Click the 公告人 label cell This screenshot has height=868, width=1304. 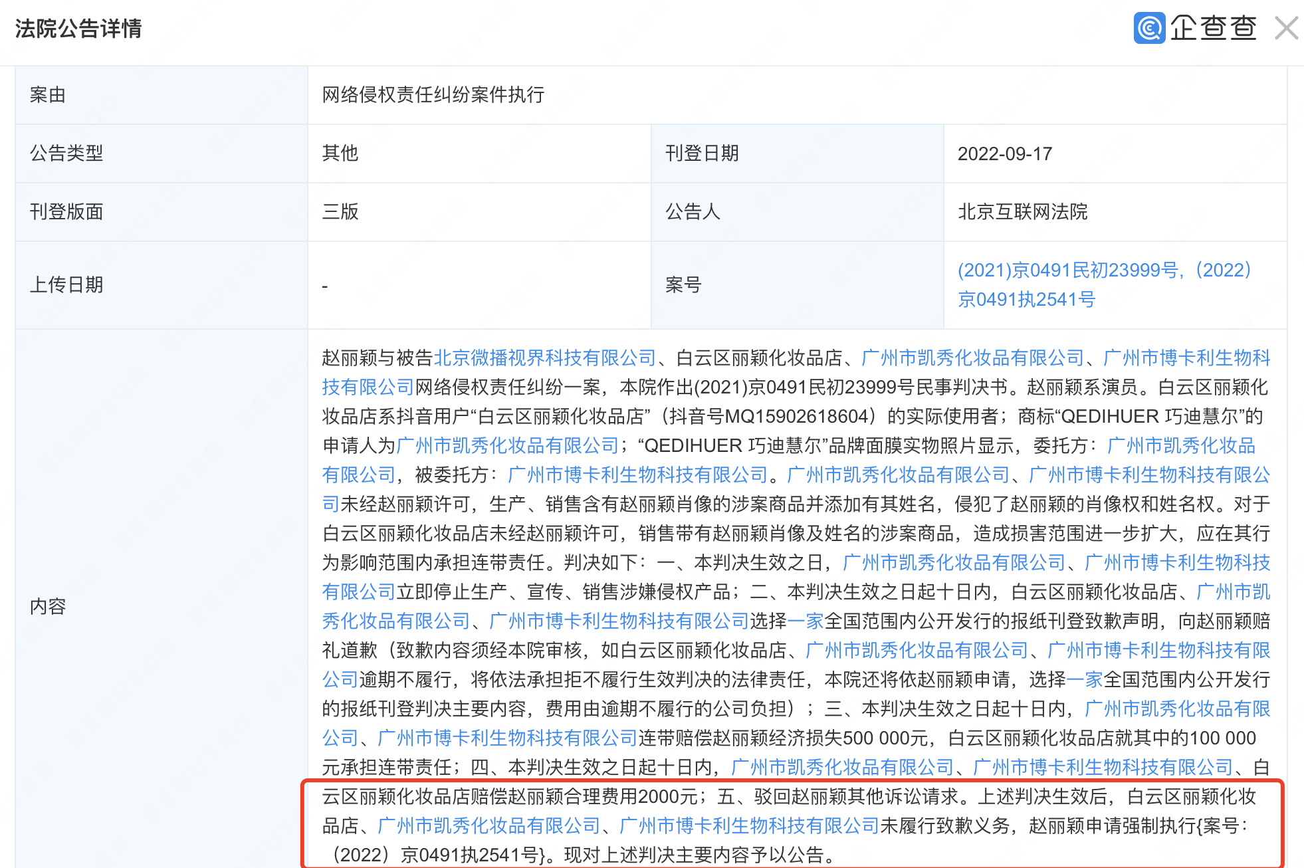tap(798, 212)
